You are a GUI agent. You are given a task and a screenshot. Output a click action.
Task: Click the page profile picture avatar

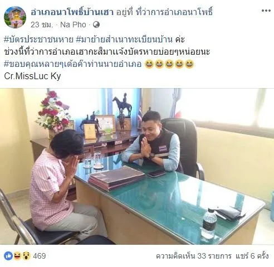click(x=15, y=17)
